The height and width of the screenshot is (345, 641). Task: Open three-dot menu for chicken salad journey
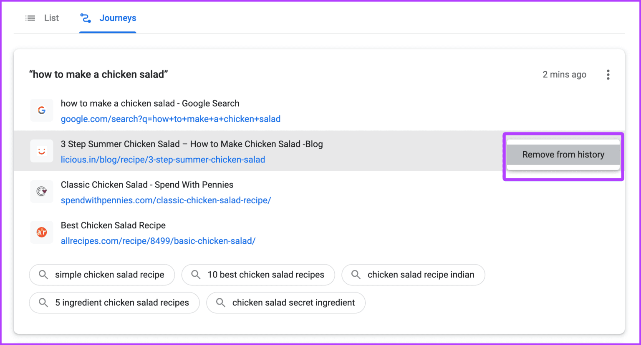pyautogui.click(x=608, y=75)
